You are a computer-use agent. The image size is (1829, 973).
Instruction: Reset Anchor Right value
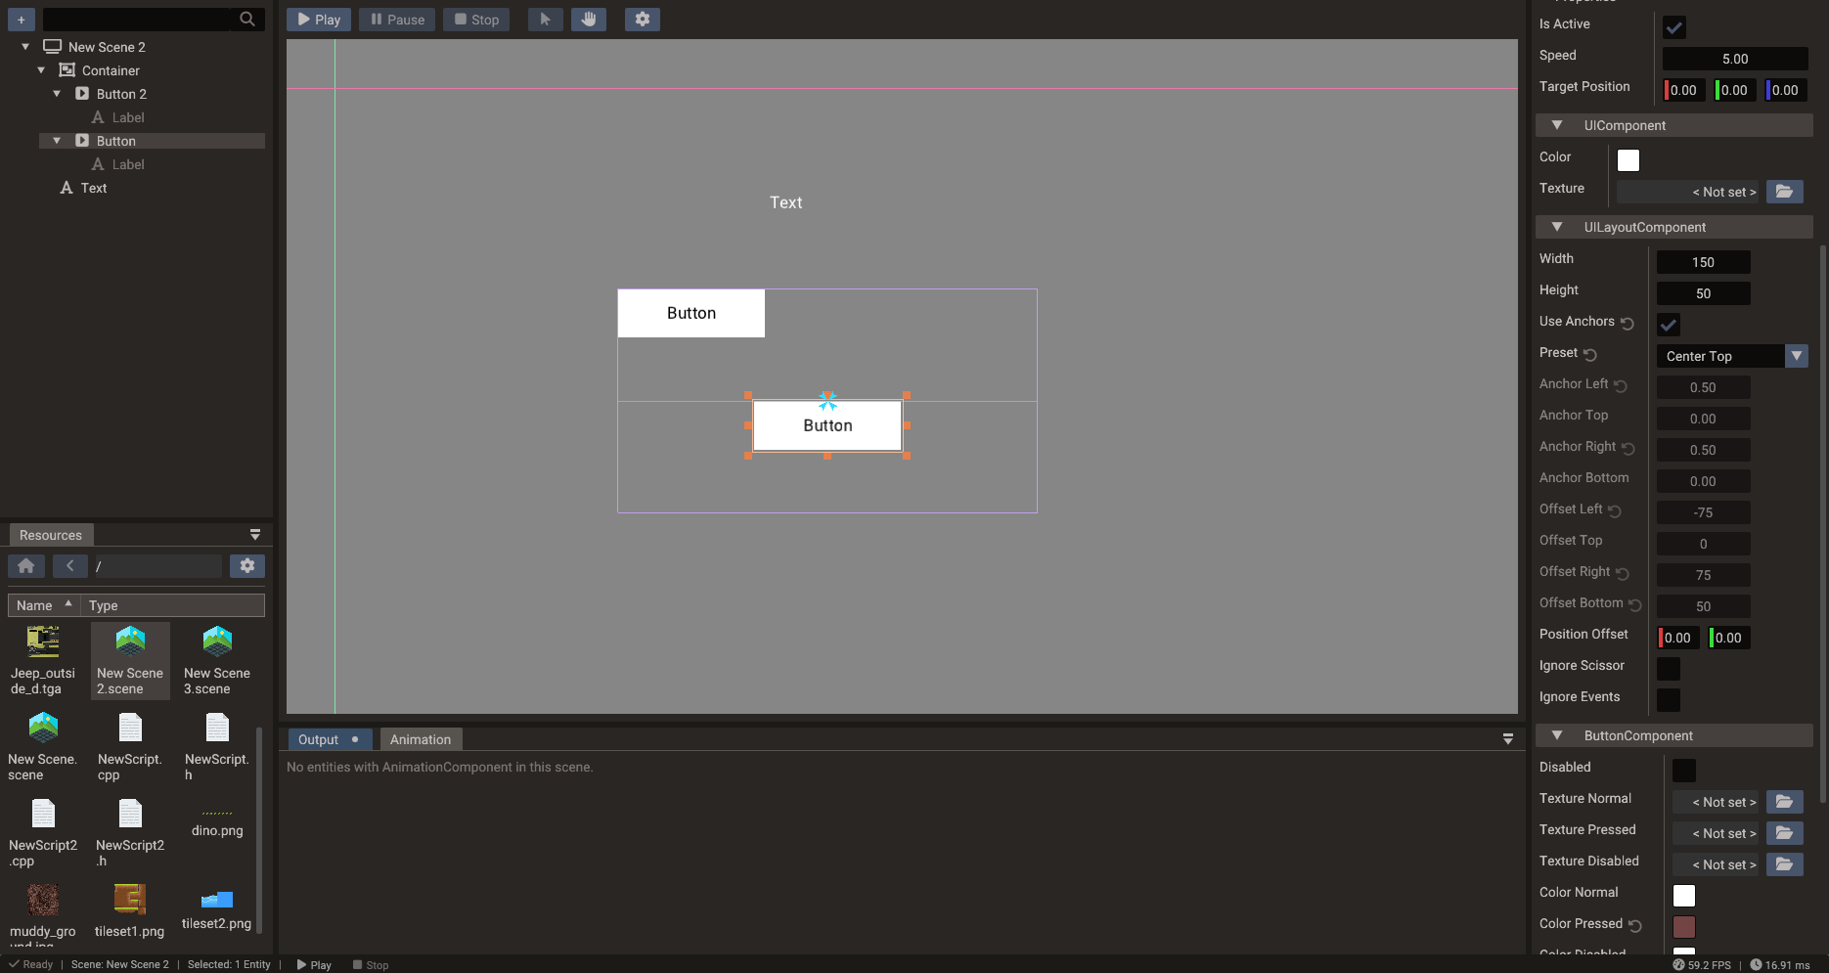[x=1628, y=448]
